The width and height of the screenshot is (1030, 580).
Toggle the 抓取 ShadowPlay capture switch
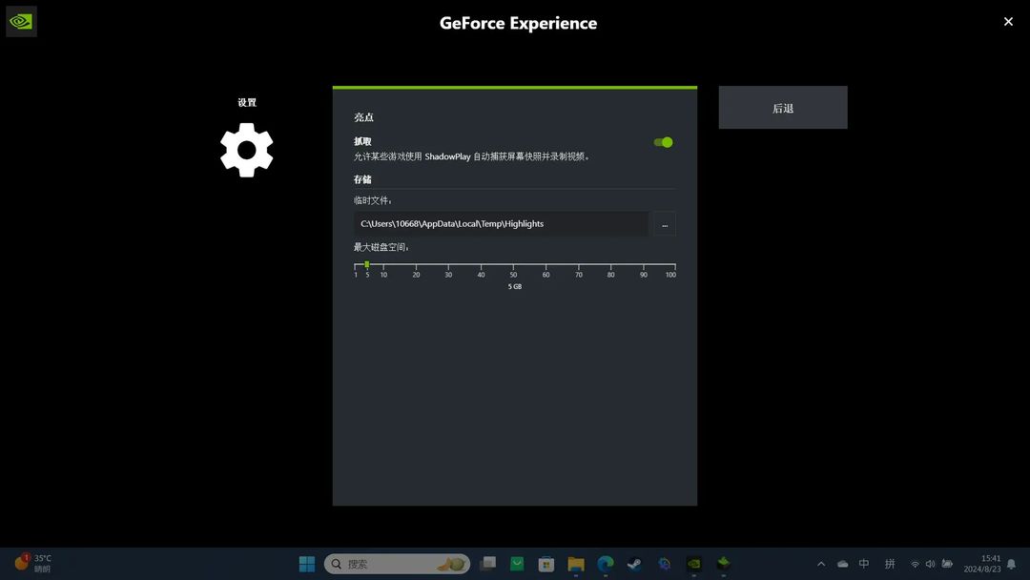tap(663, 142)
